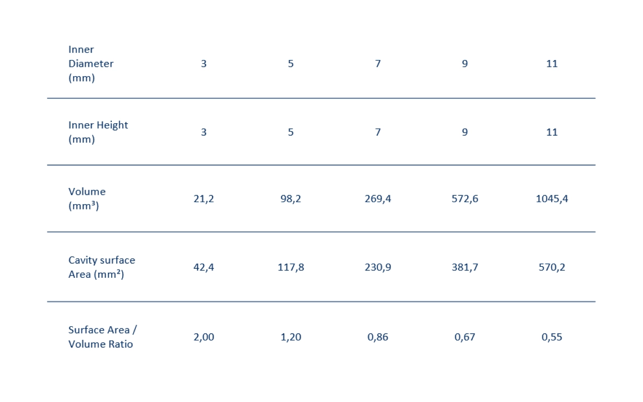Select the volume value 572,6
The image size is (643, 402).
tap(465, 199)
